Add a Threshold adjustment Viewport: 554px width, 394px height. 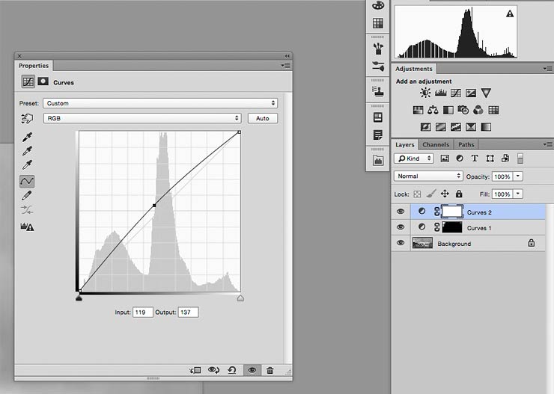[x=456, y=126]
